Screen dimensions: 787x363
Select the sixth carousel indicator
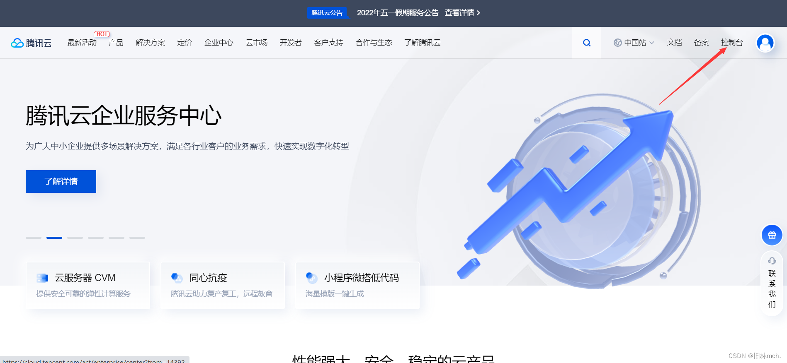(137, 238)
